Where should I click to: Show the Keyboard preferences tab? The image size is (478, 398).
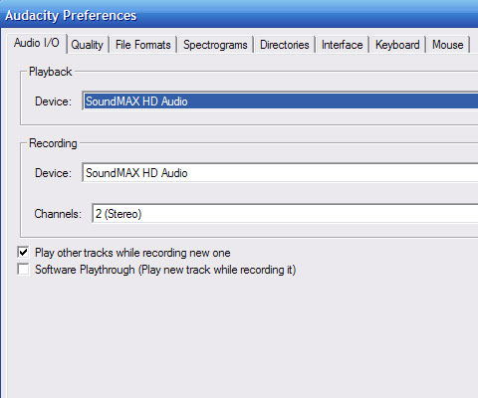pyautogui.click(x=397, y=45)
